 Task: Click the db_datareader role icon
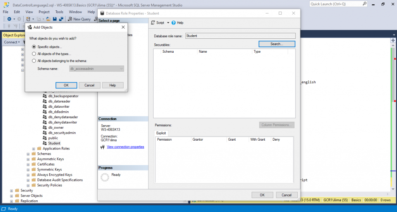tap(45, 101)
